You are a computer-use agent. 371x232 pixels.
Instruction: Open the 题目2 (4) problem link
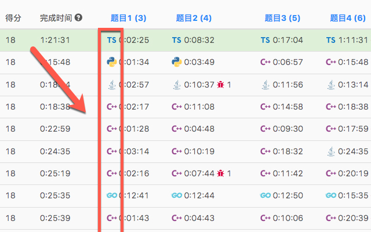(194, 18)
